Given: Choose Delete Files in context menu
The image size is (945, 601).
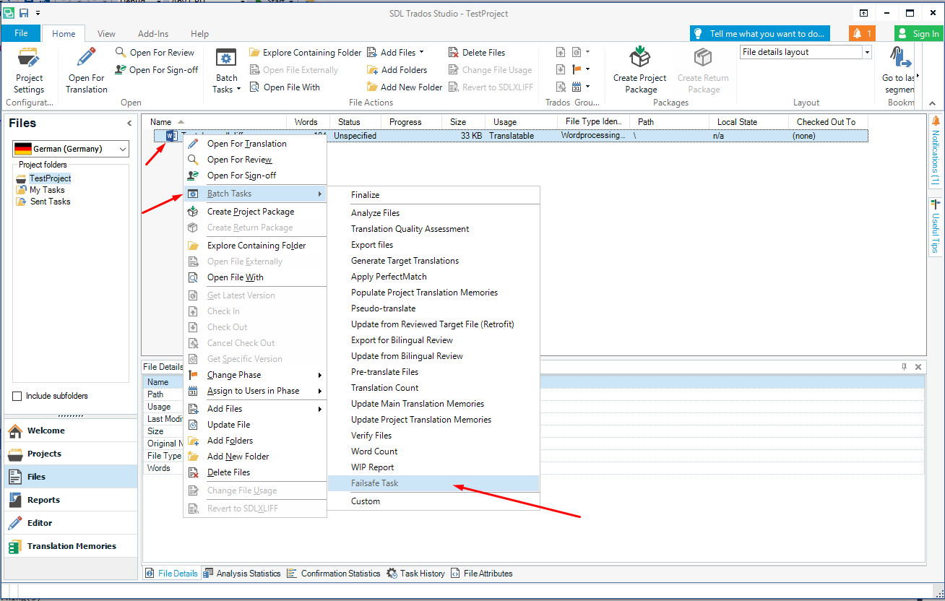Looking at the screenshot, I should [x=255, y=472].
